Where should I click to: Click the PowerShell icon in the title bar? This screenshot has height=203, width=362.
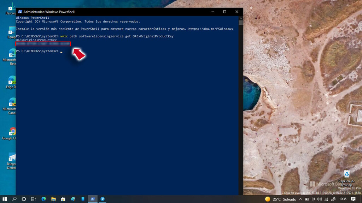(x=20, y=12)
